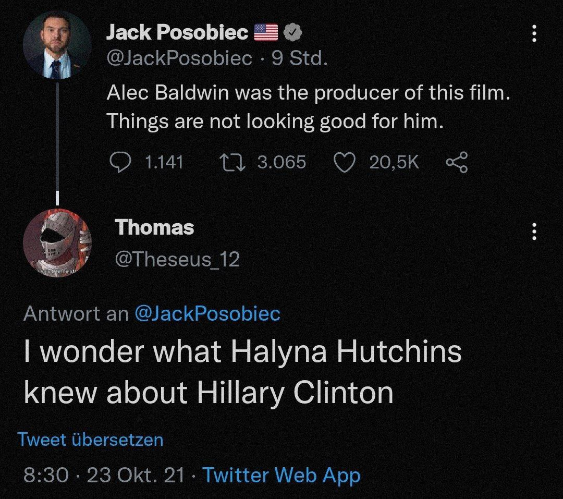The image size is (563, 499).
Task: Click the share icon on the top tweet
Action: coord(457,163)
